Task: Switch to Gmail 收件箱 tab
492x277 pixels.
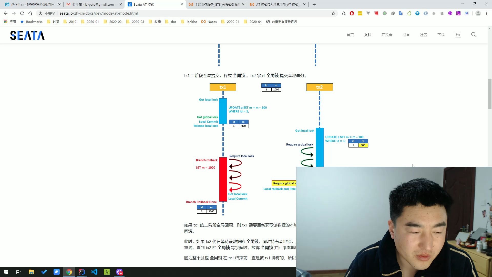Action: (94, 4)
